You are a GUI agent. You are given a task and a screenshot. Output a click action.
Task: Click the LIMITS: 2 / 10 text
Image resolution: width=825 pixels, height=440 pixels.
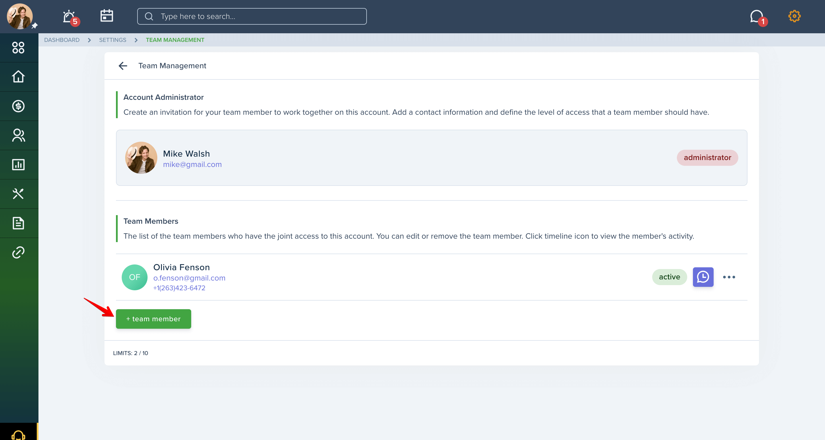tap(130, 353)
